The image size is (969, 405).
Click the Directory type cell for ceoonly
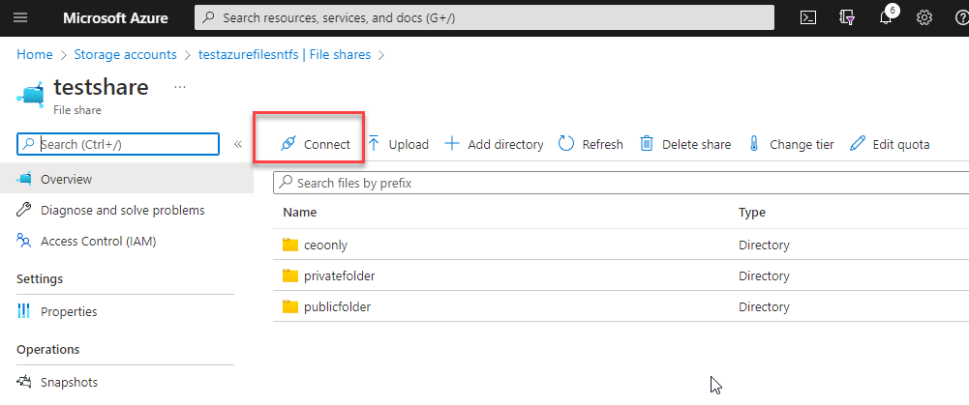pos(764,246)
